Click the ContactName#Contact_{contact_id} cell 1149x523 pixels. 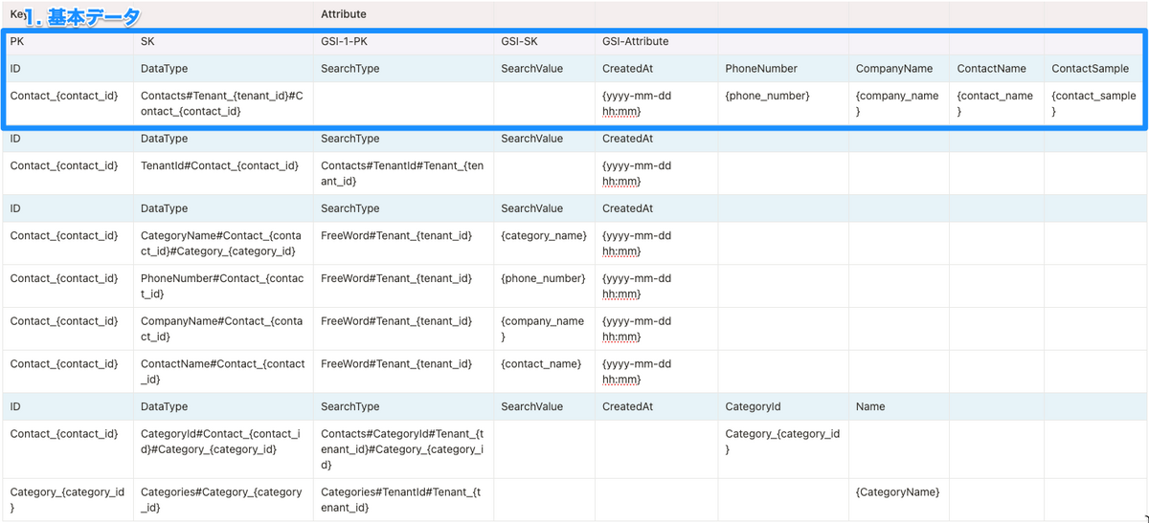point(223,372)
